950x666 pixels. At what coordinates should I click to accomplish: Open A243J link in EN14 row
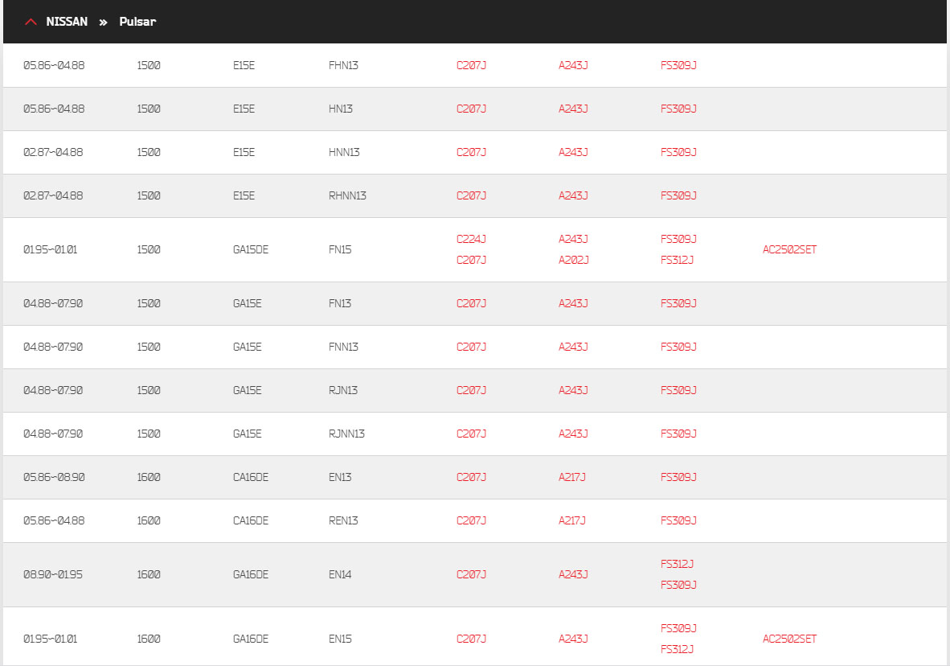[x=573, y=574]
